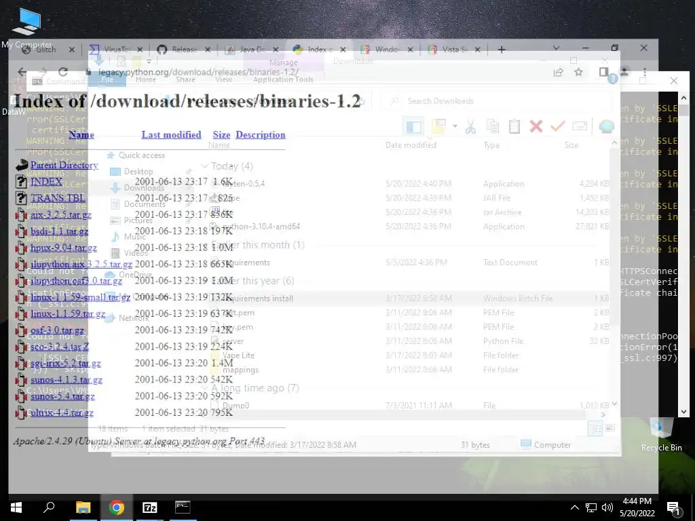Open Explorer's Application Tools tab

(283, 79)
